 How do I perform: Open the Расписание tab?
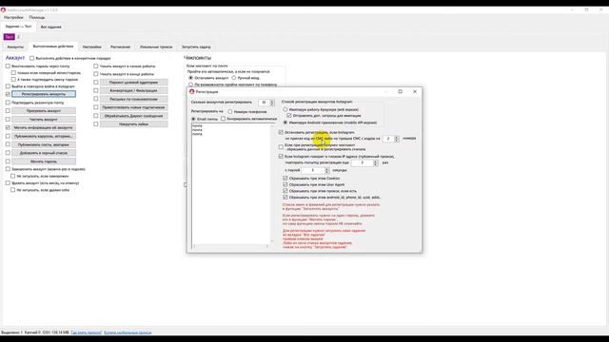(121, 47)
